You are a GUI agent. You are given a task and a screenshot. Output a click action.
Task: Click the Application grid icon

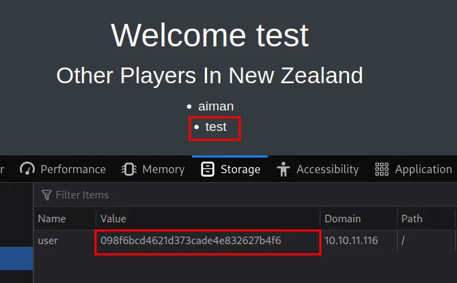382,169
